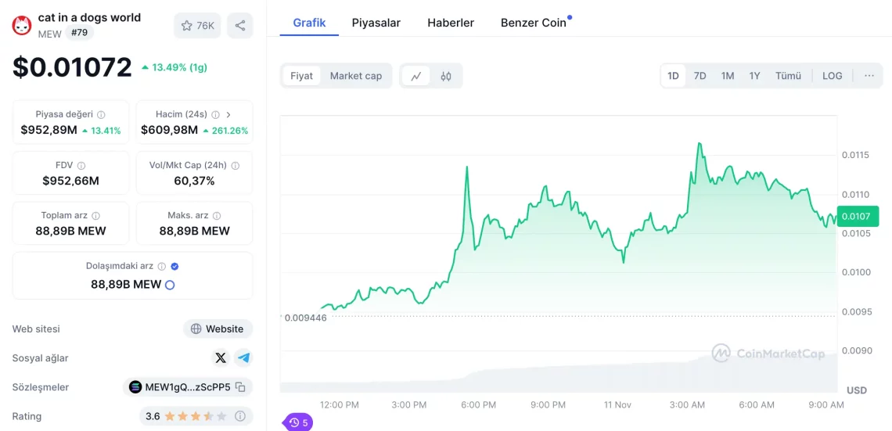The width and height of the screenshot is (892, 431).
Task: Switch chart to candlestick view
Action: pyautogui.click(x=446, y=76)
